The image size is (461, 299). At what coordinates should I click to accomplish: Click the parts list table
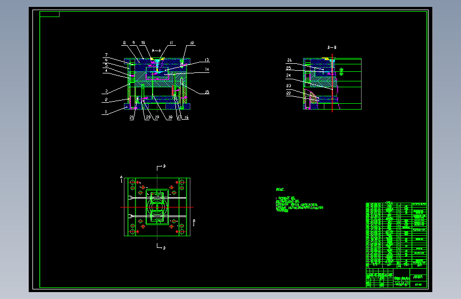point(396,235)
